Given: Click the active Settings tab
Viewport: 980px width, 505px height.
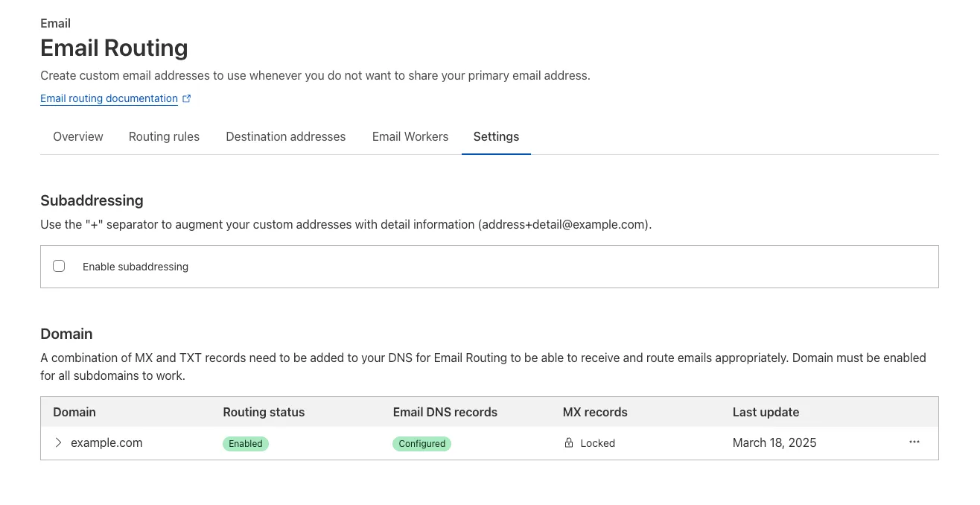Looking at the screenshot, I should (x=496, y=136).
